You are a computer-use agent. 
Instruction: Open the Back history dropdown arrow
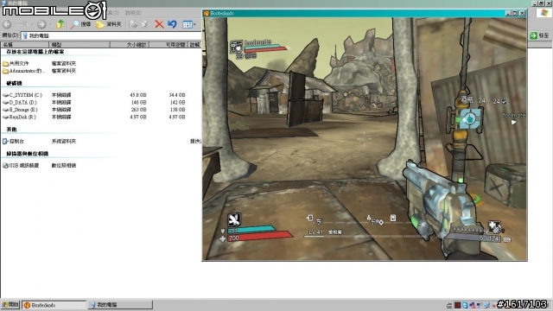(x=33, y=24)
